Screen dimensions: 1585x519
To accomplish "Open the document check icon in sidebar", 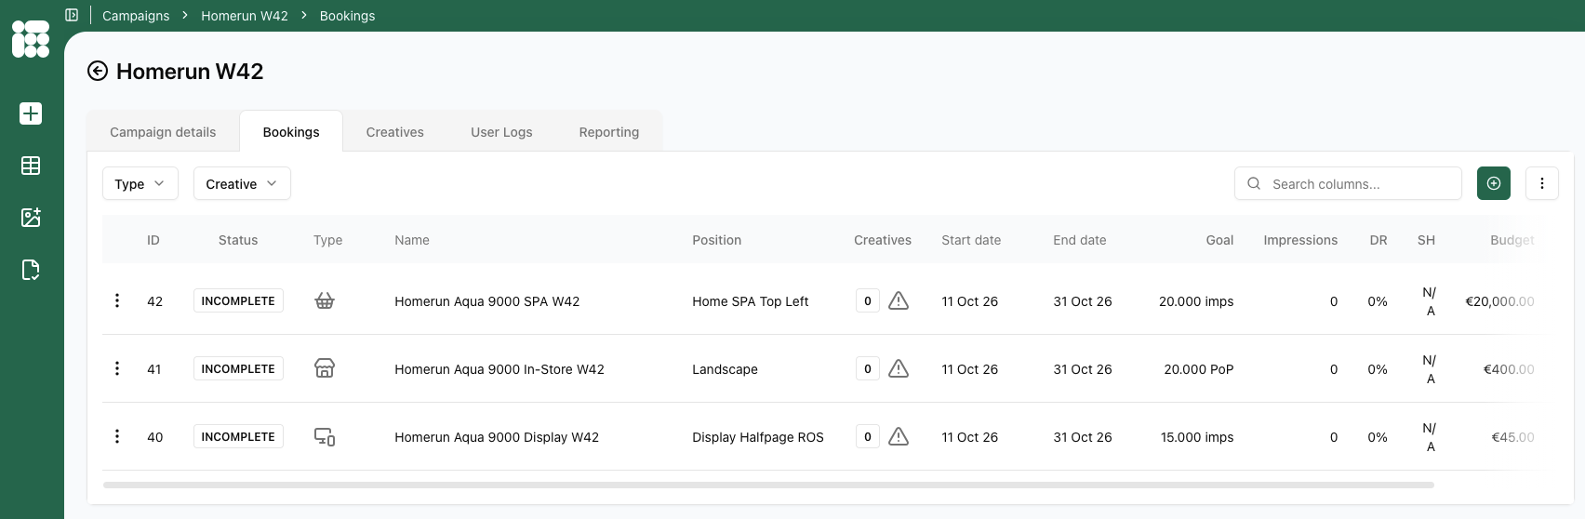I will (31, 270).
